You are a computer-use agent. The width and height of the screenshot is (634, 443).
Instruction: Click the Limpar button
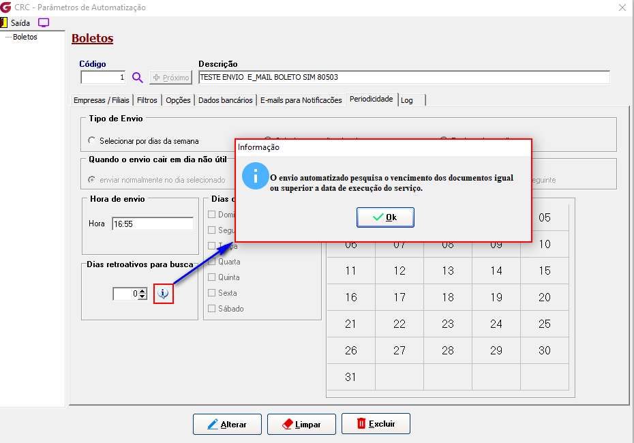coord(301,424)
